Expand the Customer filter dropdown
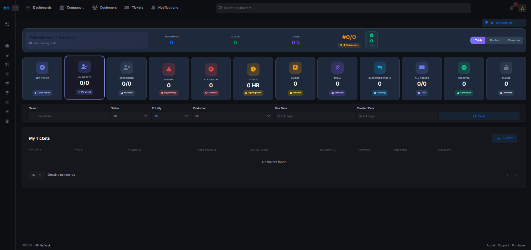Screen dimensions: 531x250 coord(233,116)
